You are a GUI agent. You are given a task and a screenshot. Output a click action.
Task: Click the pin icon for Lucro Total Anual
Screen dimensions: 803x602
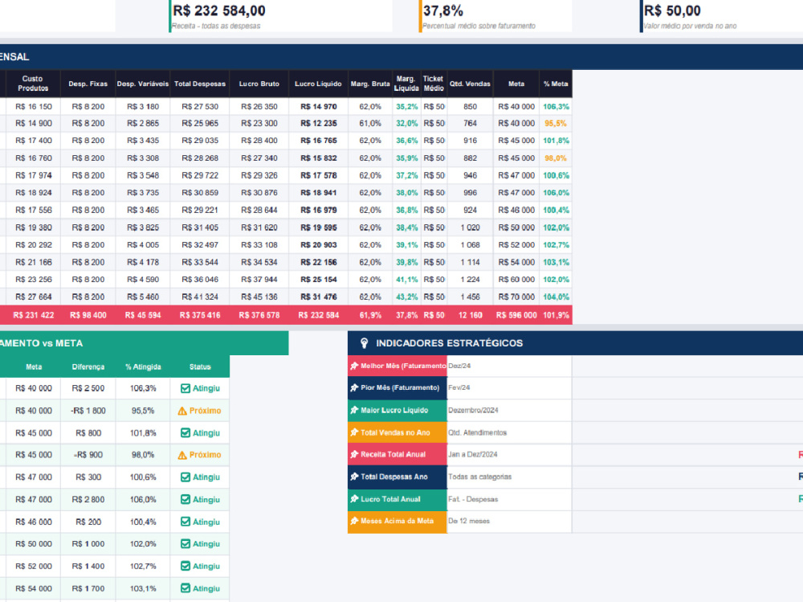354,499
